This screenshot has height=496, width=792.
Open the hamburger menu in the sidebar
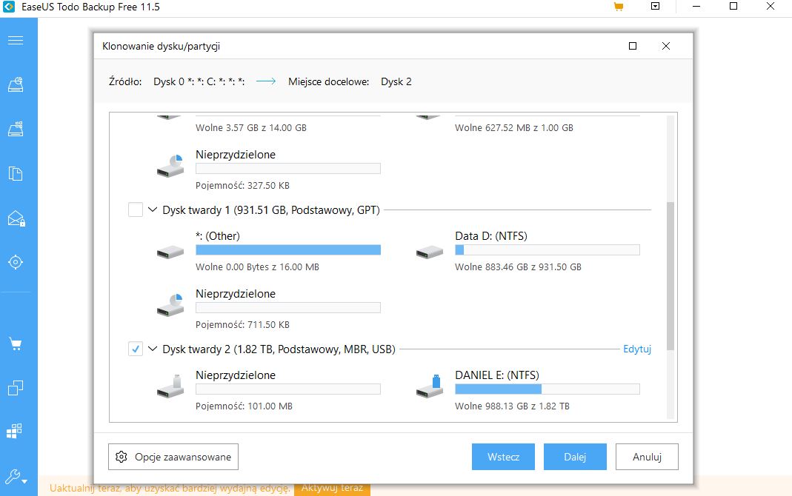click(x=16, y=41)
